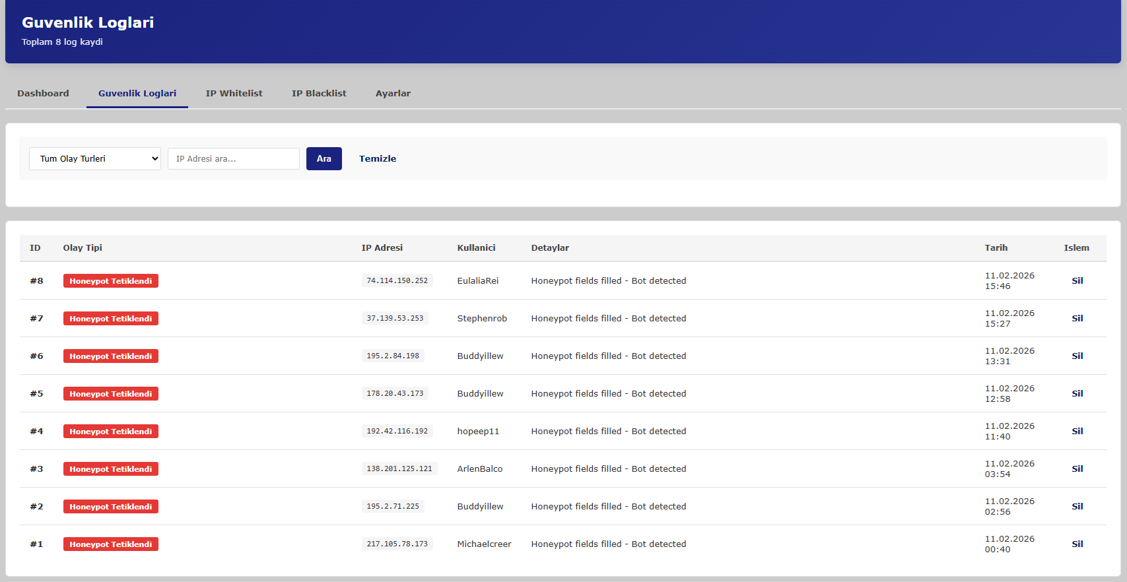Click the IP Adresi column header
The image size is (1127, 582).
point(382,247)
